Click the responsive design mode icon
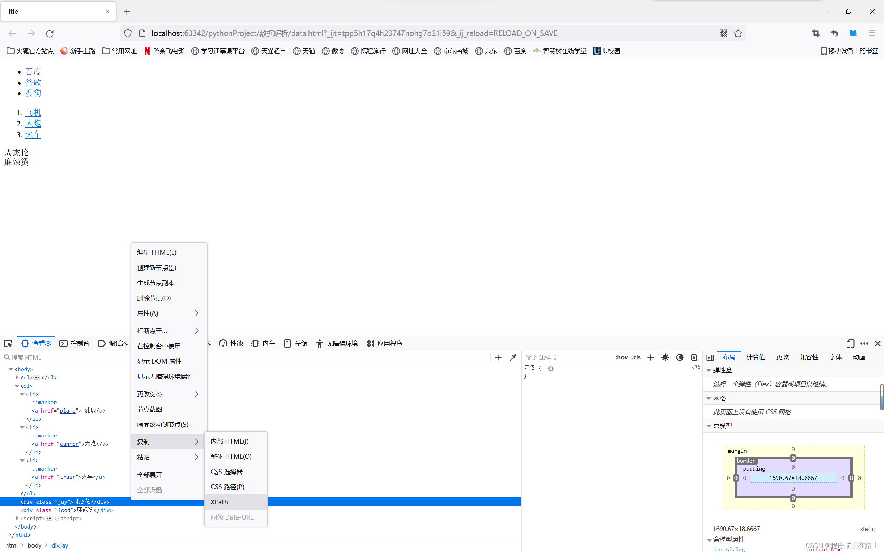Screen dimensions: 884x552 click(x=850, y=343)
